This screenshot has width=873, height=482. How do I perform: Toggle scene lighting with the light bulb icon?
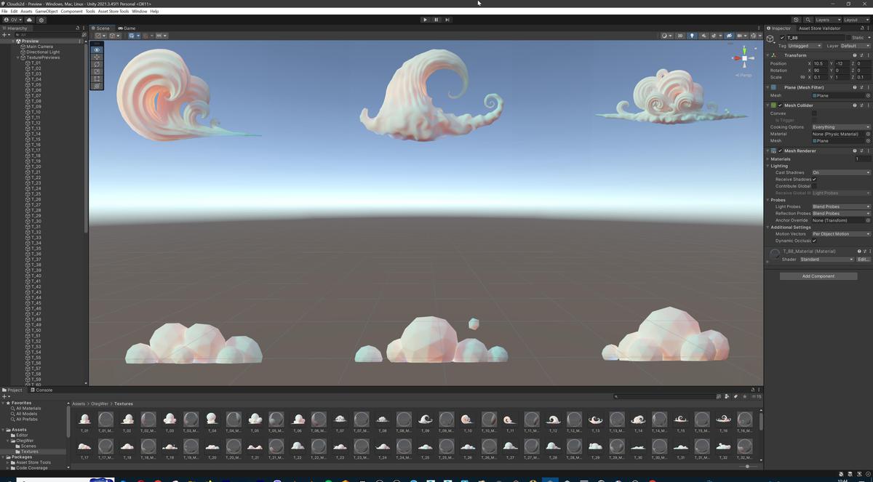[693, 35]
